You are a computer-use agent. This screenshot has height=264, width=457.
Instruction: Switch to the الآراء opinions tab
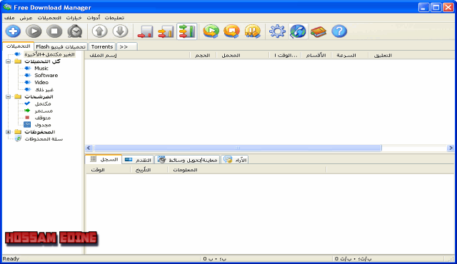[235, 160]
